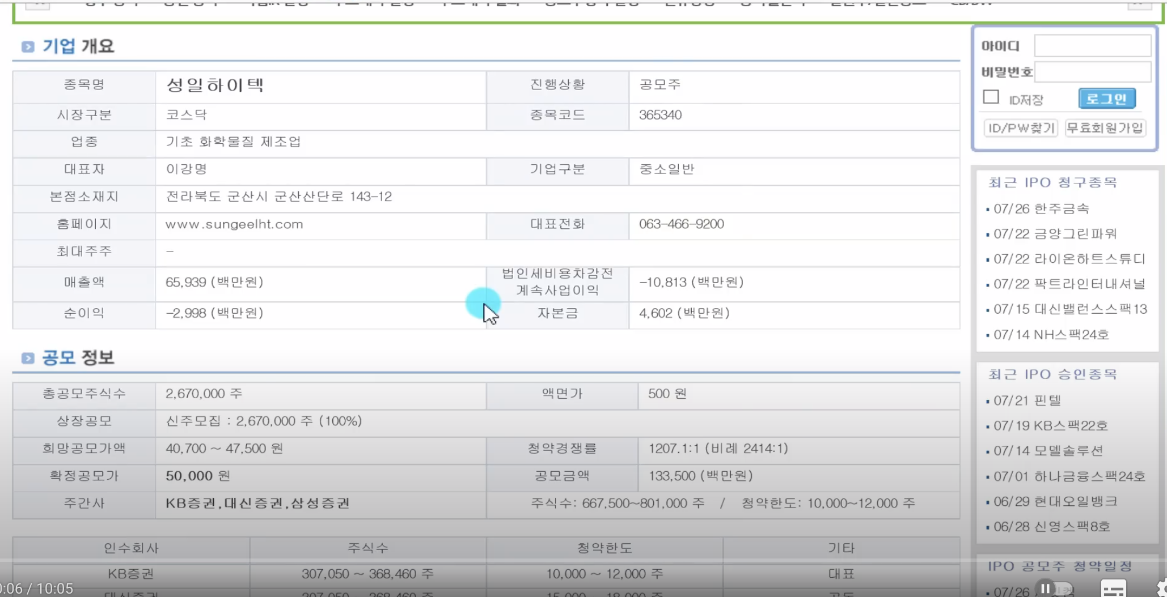Click pre-tax income -10,813 (백만원)
Viewport: 1167px width, 597px height.
tap(691, 282)
